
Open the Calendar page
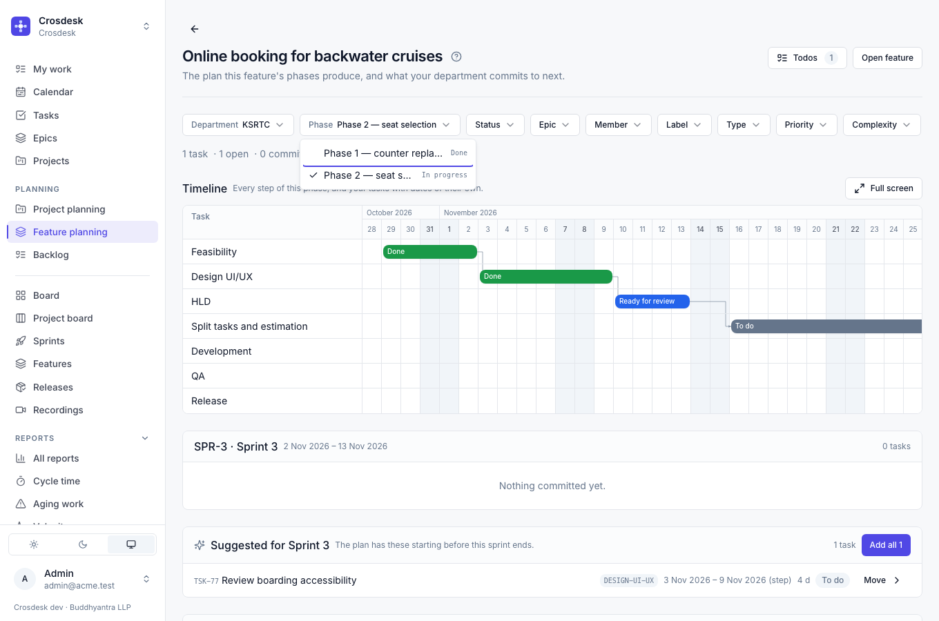82,92
